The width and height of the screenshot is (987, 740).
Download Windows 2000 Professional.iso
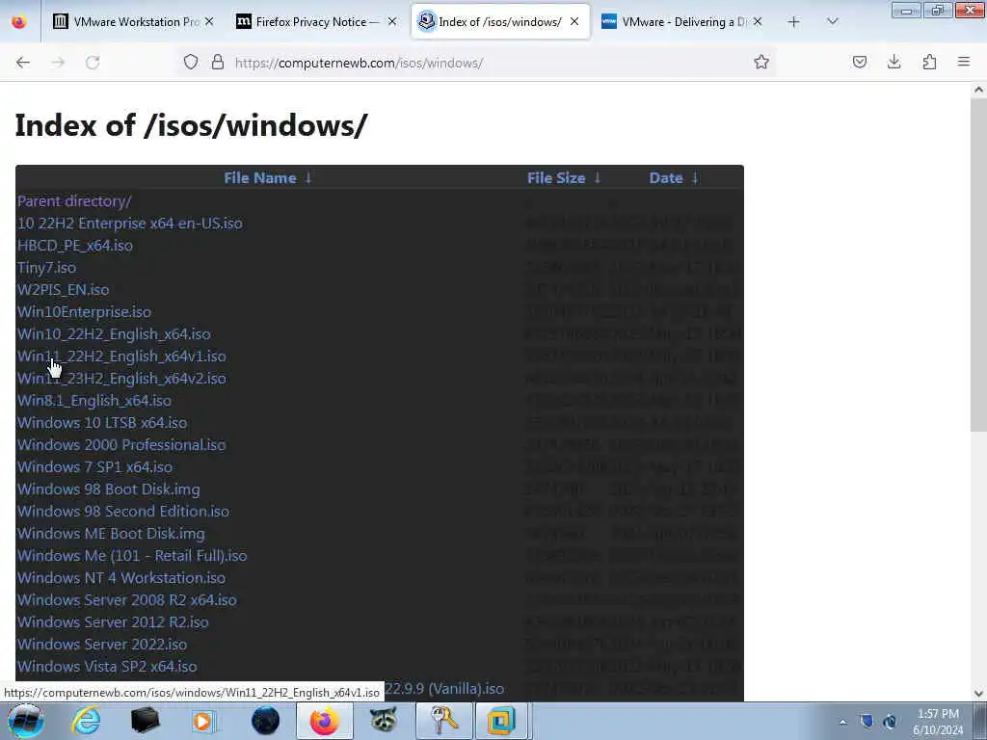[x=121, y=445]
